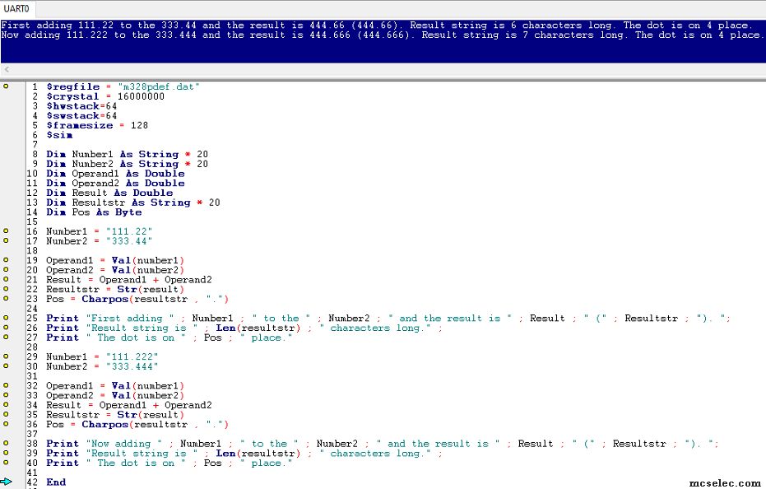766x489 pixels.
Task: Click the $crystal value 16000000
Action: 141,96
